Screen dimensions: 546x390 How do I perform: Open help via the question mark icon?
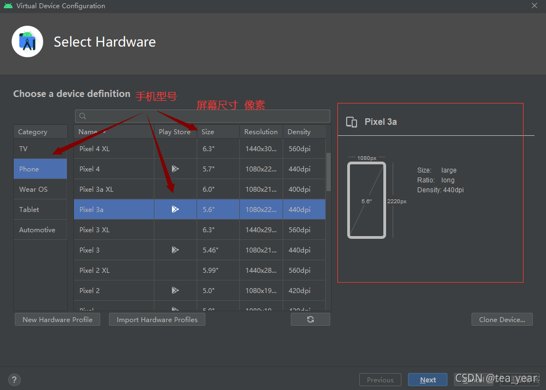coord(14,379)
